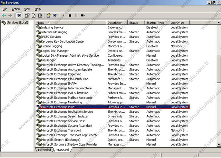Screen dimensions: 221x158
Task: Click the Show/Hide Action Pane icon
Action: tap(55, 15)
